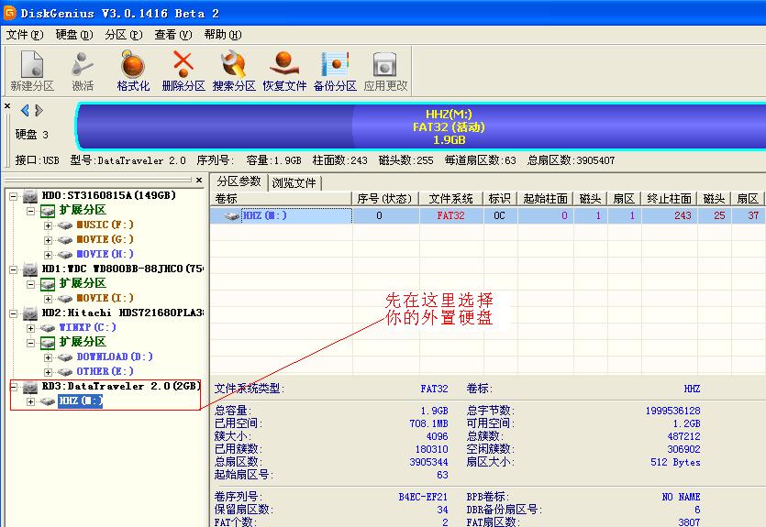The height and width of the screenshot is (527, 766).
Task: Click the Backup Partition (备份分区) icon
Action: coord(335,71)
